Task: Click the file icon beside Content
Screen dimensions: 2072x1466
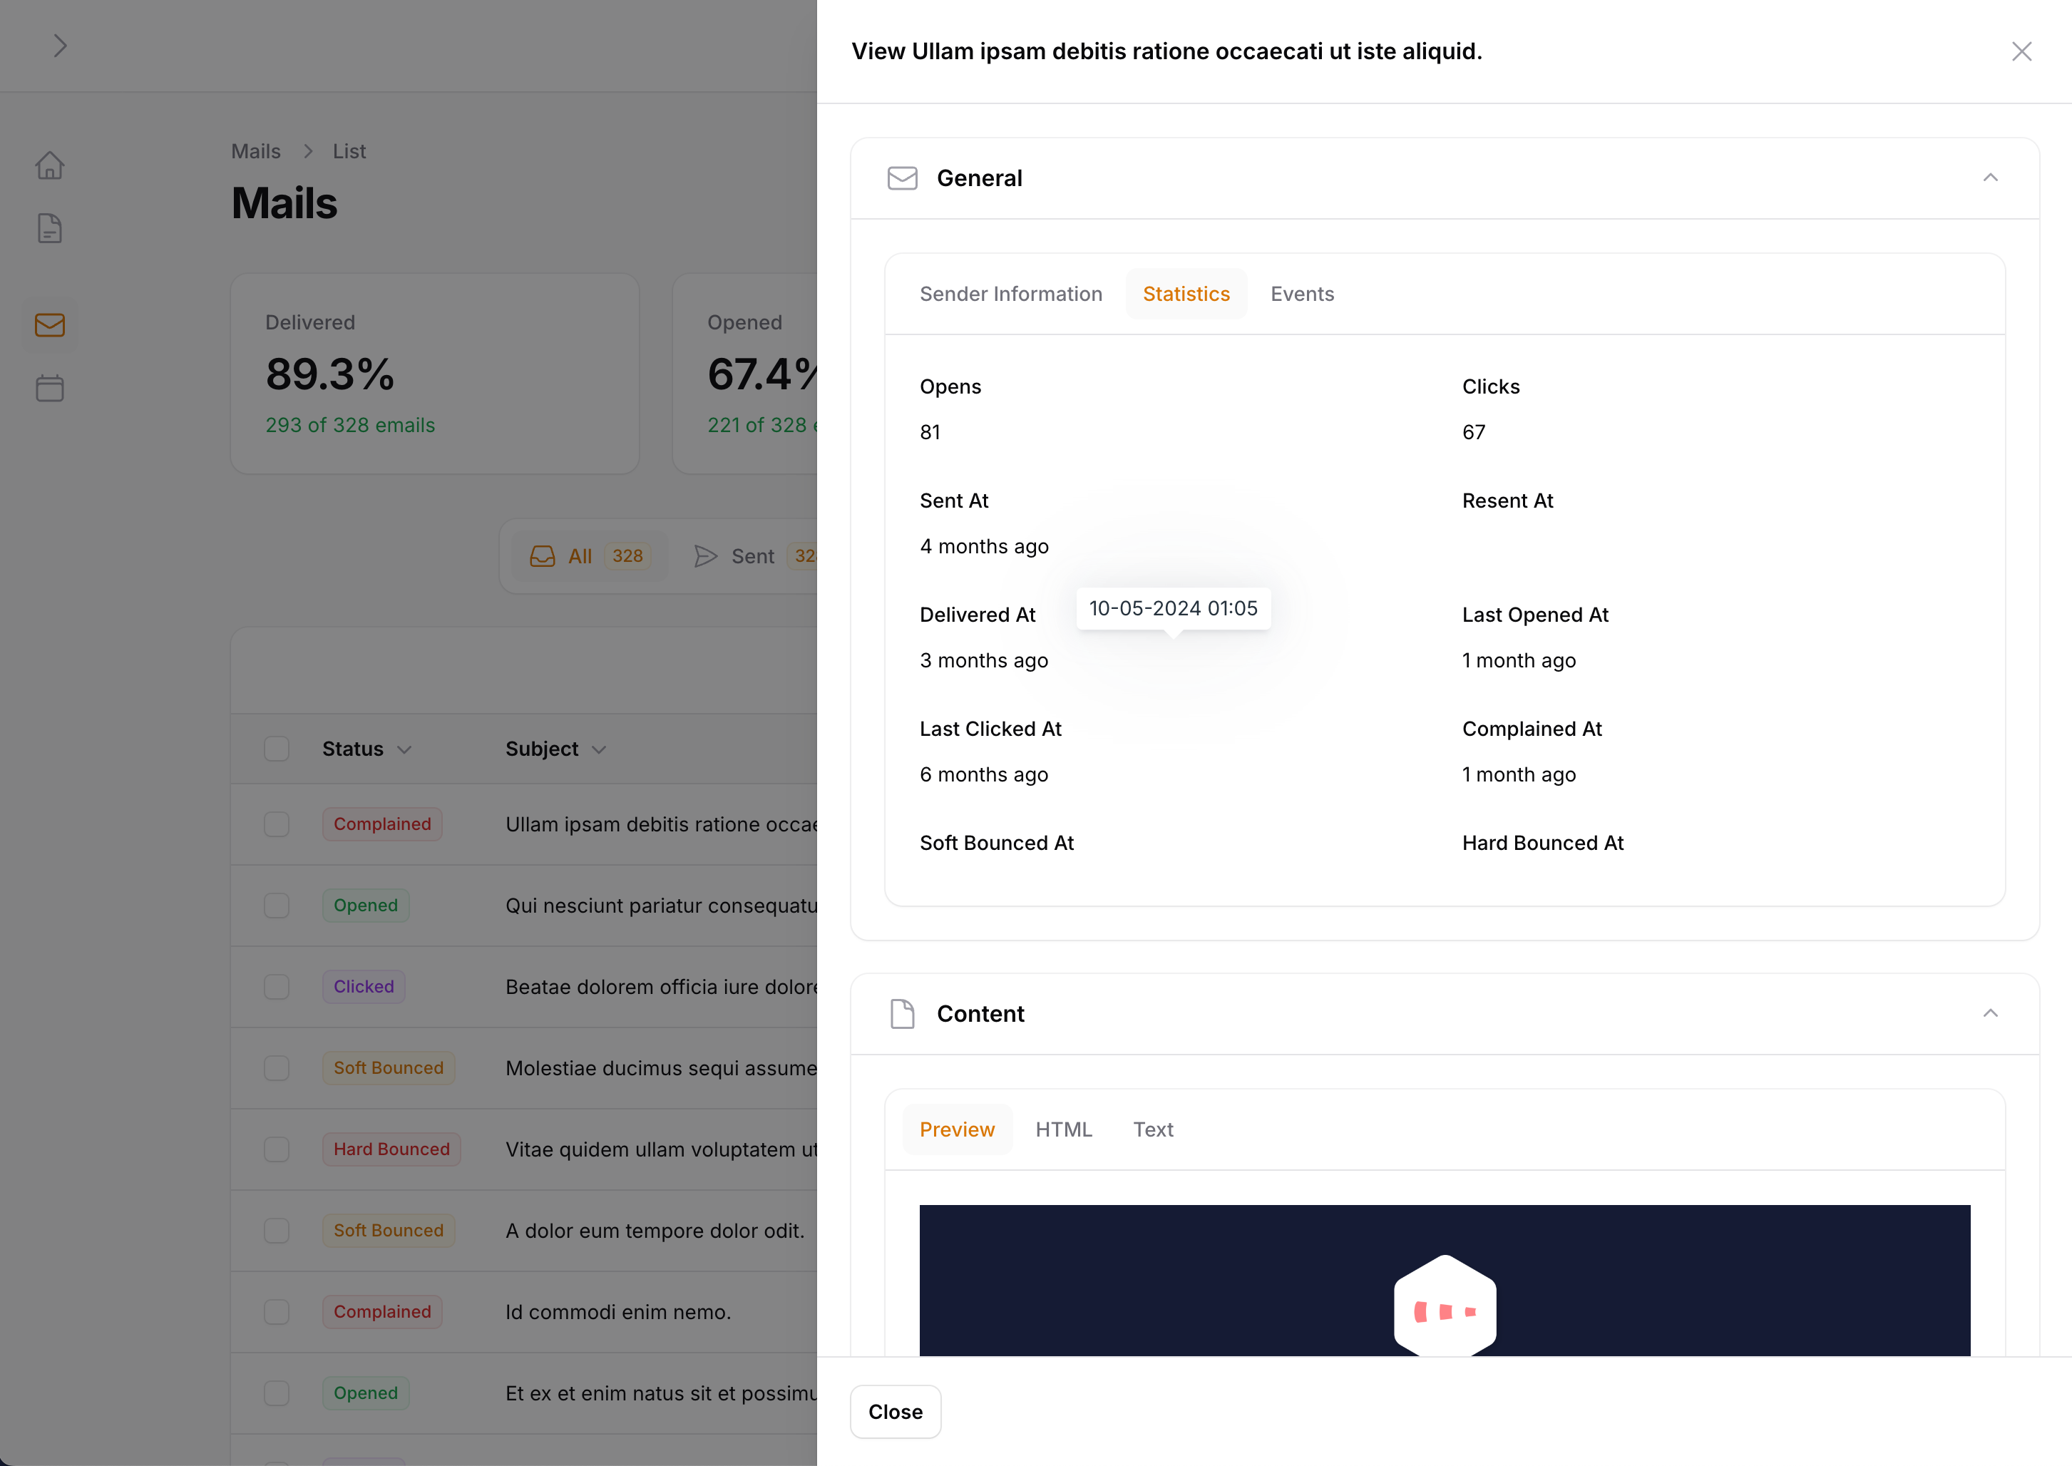Action: [901, 1014]
